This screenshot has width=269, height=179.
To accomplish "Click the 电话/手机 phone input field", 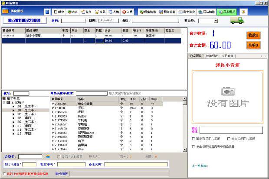I will (x=71, y=164).
